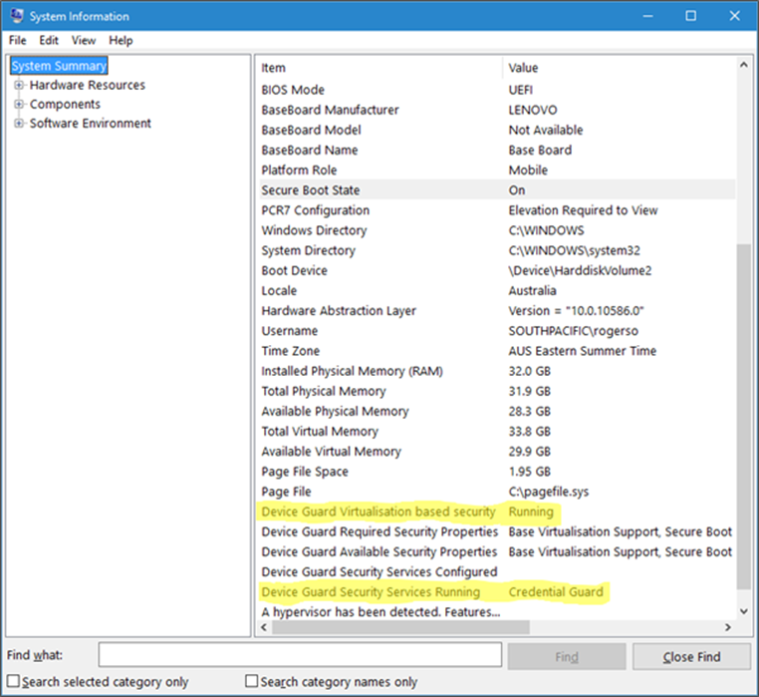This screenshot has height=697, width=759.
Task: Close the System Information window
Action: [734, 16]
